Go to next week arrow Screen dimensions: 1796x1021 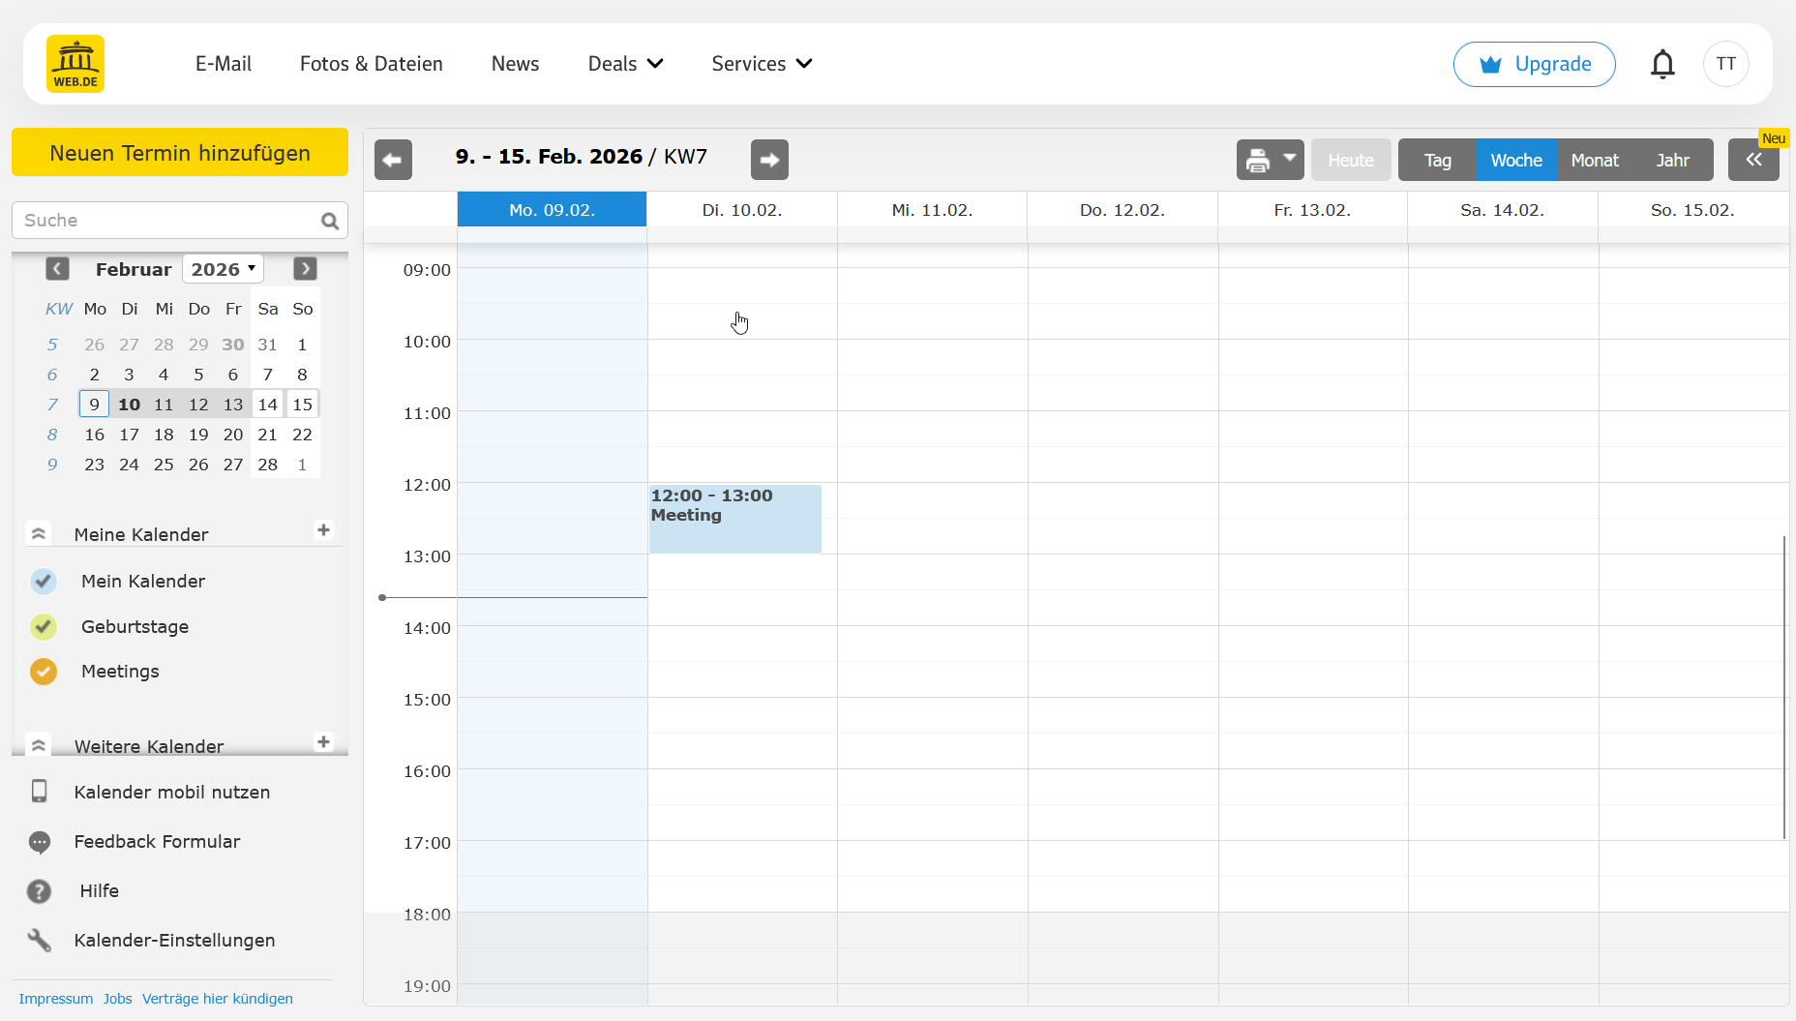tap(769, 160)
